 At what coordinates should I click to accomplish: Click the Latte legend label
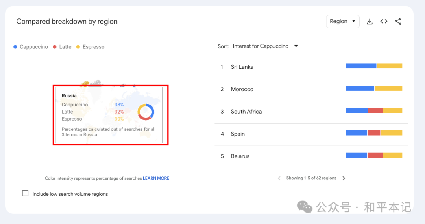coord(65,47)
